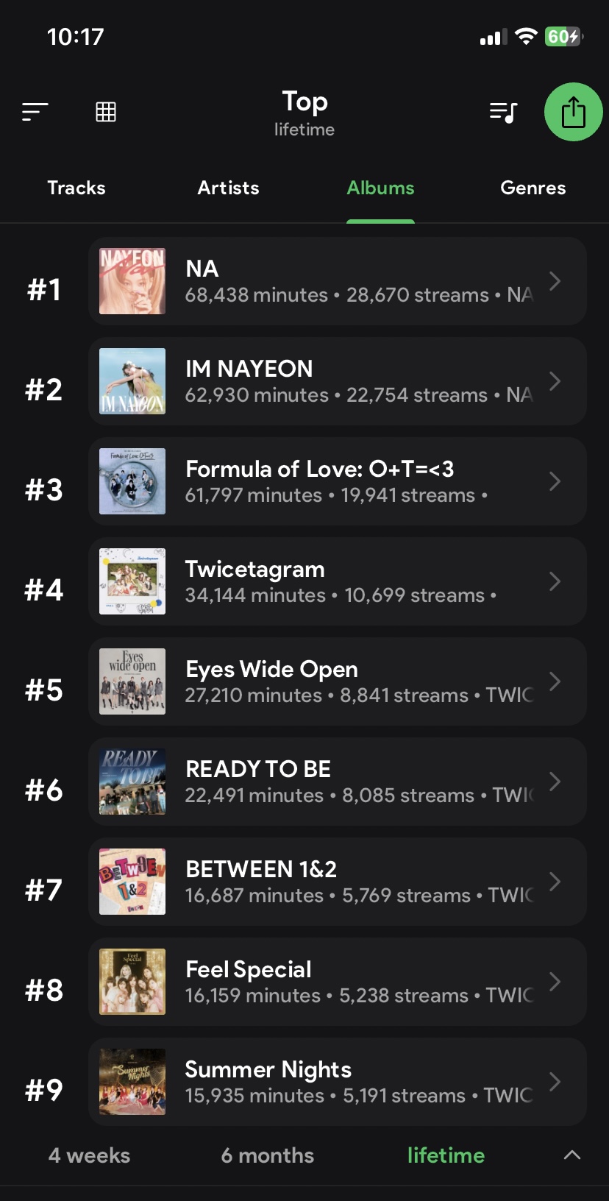Tap the BETWEEN 1&2 album artwork
This screenshot has width=609, height=1201.
pyautogui.click(x=132, y=882)
